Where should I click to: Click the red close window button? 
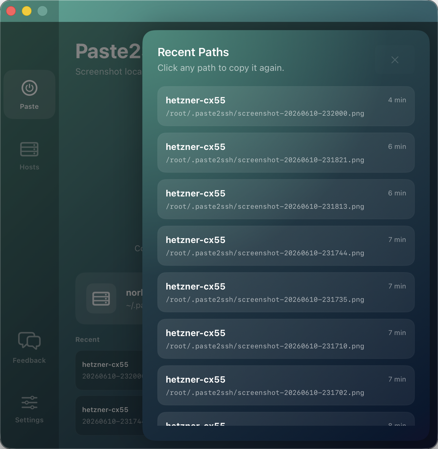[x=11, y=11]
